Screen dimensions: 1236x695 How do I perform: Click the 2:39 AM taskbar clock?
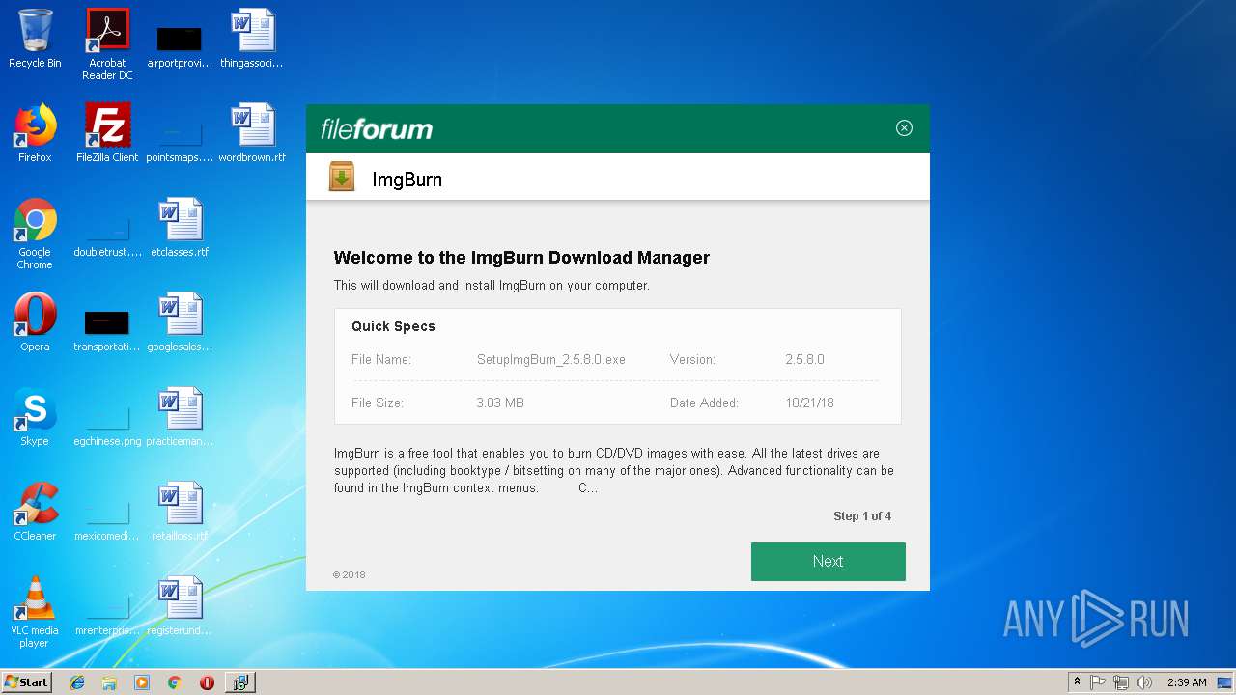1187,682
